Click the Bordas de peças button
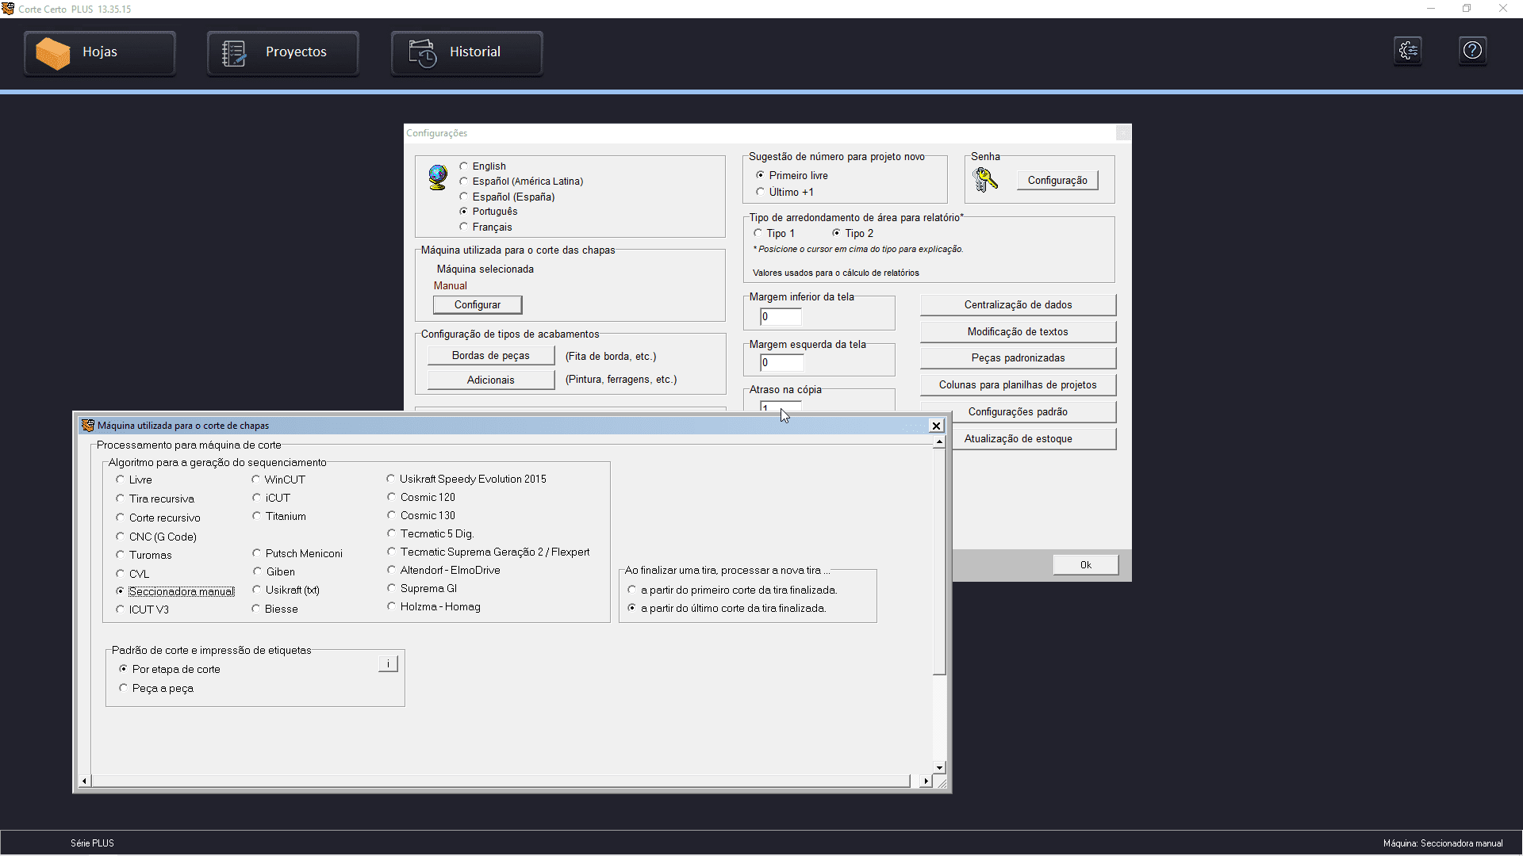The height and width of the screenshot is (856, 1523). click(x=490, y=356)
